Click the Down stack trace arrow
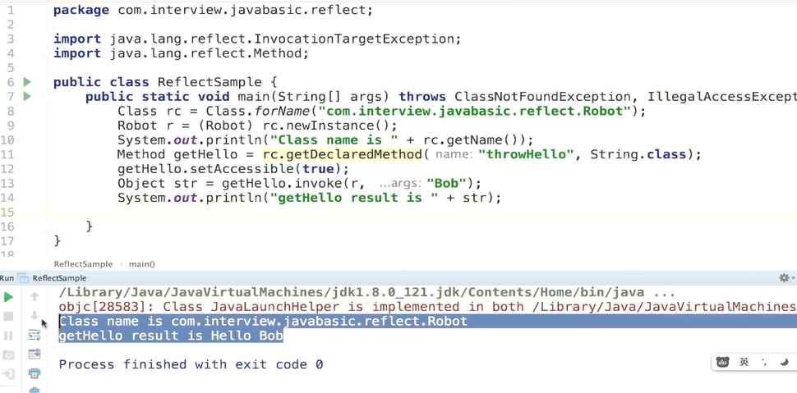Image resolution: width=797 pixels, height=393 pixels. [x=34, y=316]
